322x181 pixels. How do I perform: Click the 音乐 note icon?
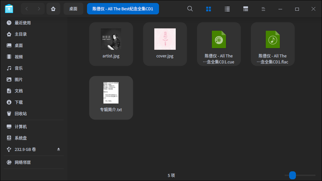(9, 68)
